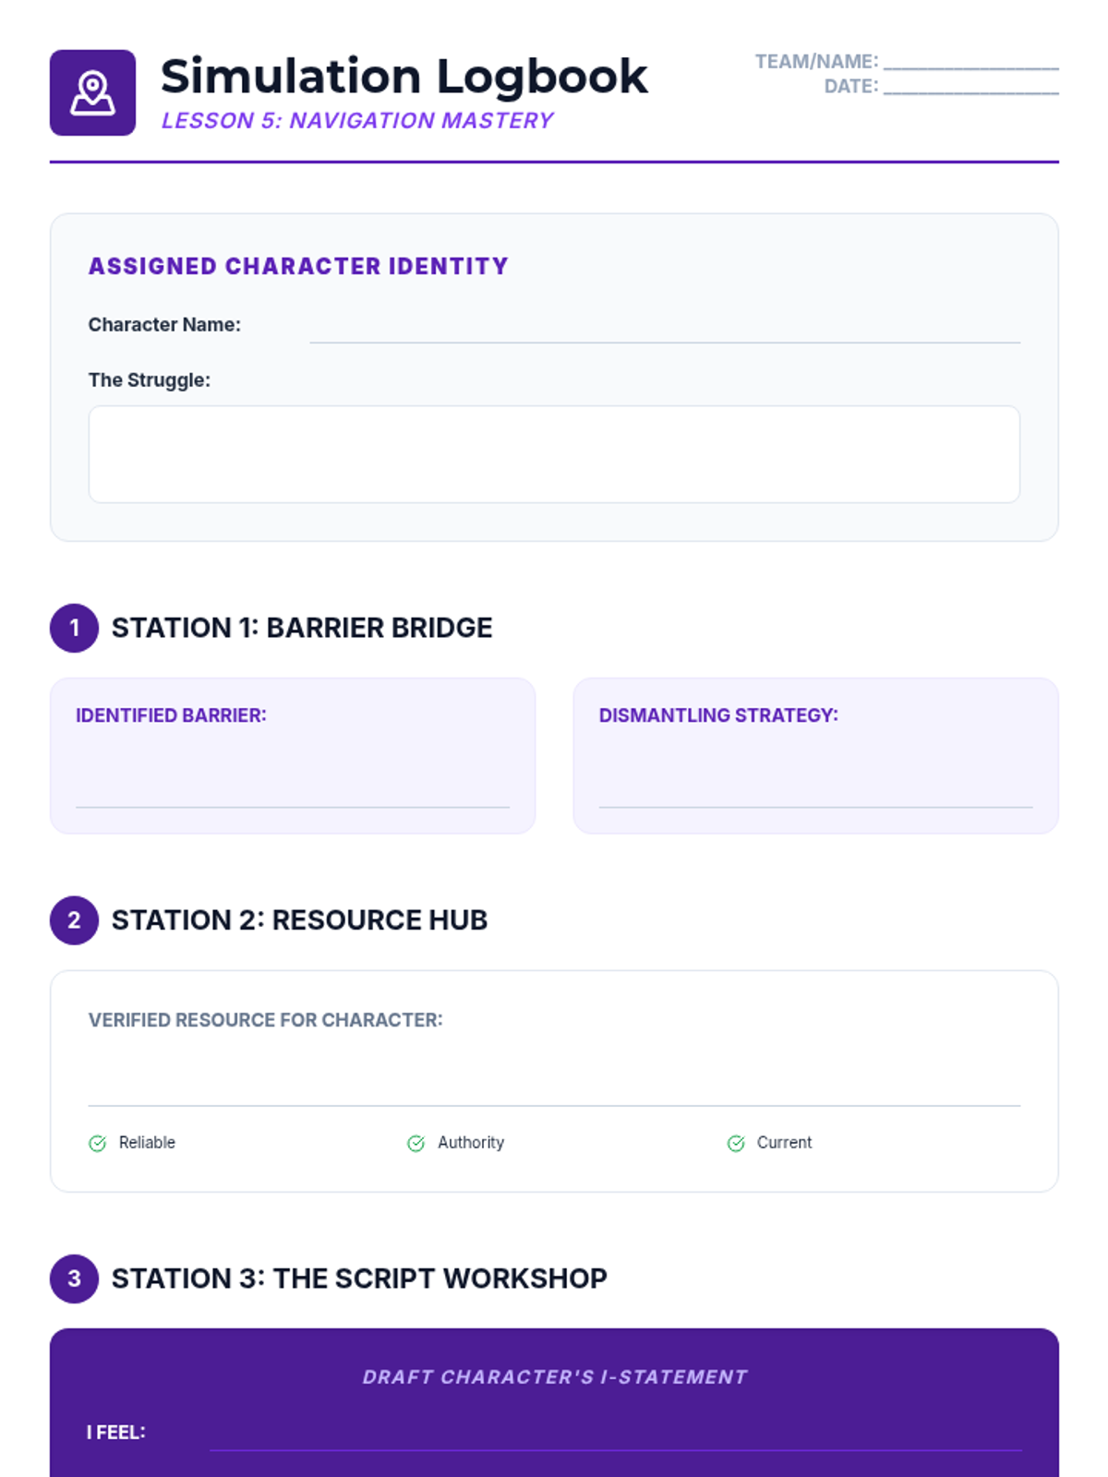The width and height of the screenshot is (1108, 1477).
Task: Click the station 2 number badge
Action: [74, 920]
